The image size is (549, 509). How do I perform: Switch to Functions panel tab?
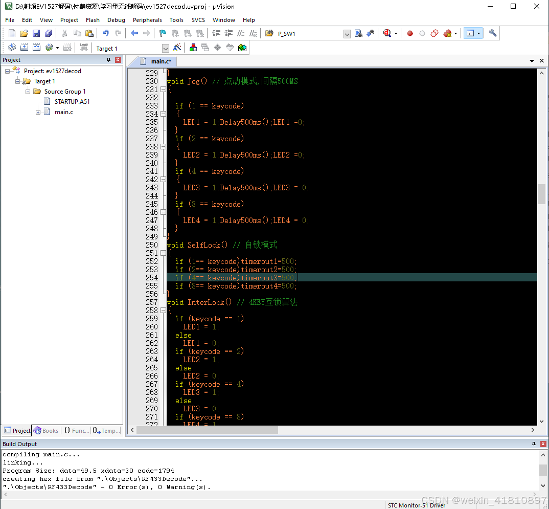tap(77, 431)
